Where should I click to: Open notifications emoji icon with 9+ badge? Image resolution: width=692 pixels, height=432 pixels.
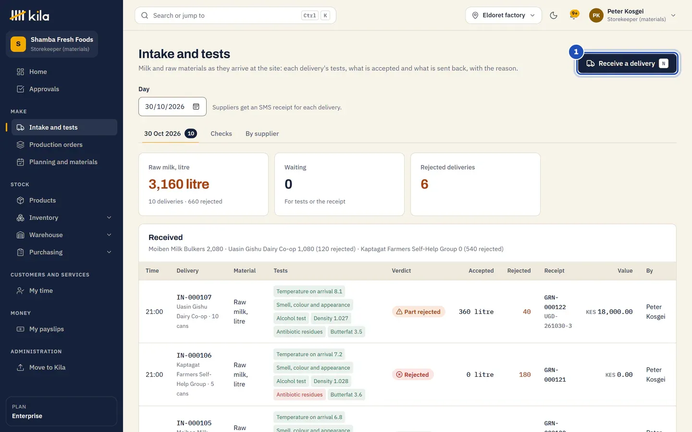(574, 15)
